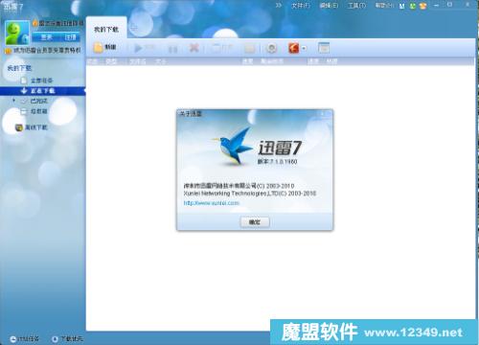Image resolution: width=479 pixels, height=345 pixels.
Task: Click 下载状态 in the bottom status bar
Action: click(x=72, y=338)
